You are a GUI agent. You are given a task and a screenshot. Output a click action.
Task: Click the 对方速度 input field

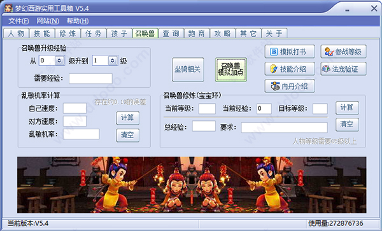coord(74,121)
